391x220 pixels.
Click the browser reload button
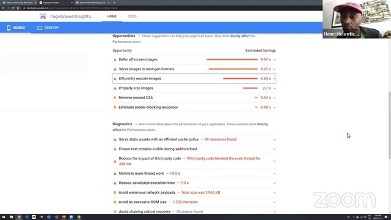[x=13, y=8]
